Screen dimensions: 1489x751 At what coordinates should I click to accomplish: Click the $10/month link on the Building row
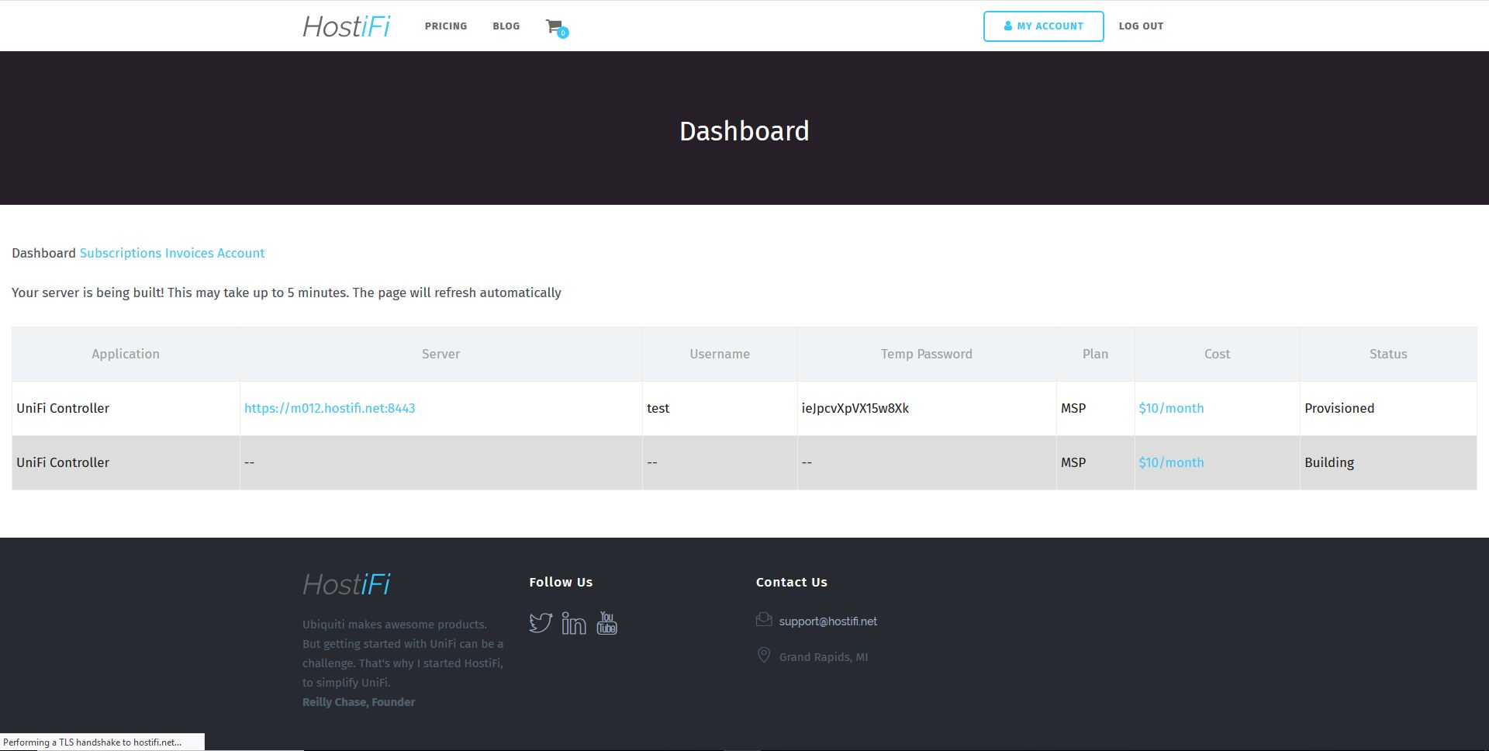1171,462
